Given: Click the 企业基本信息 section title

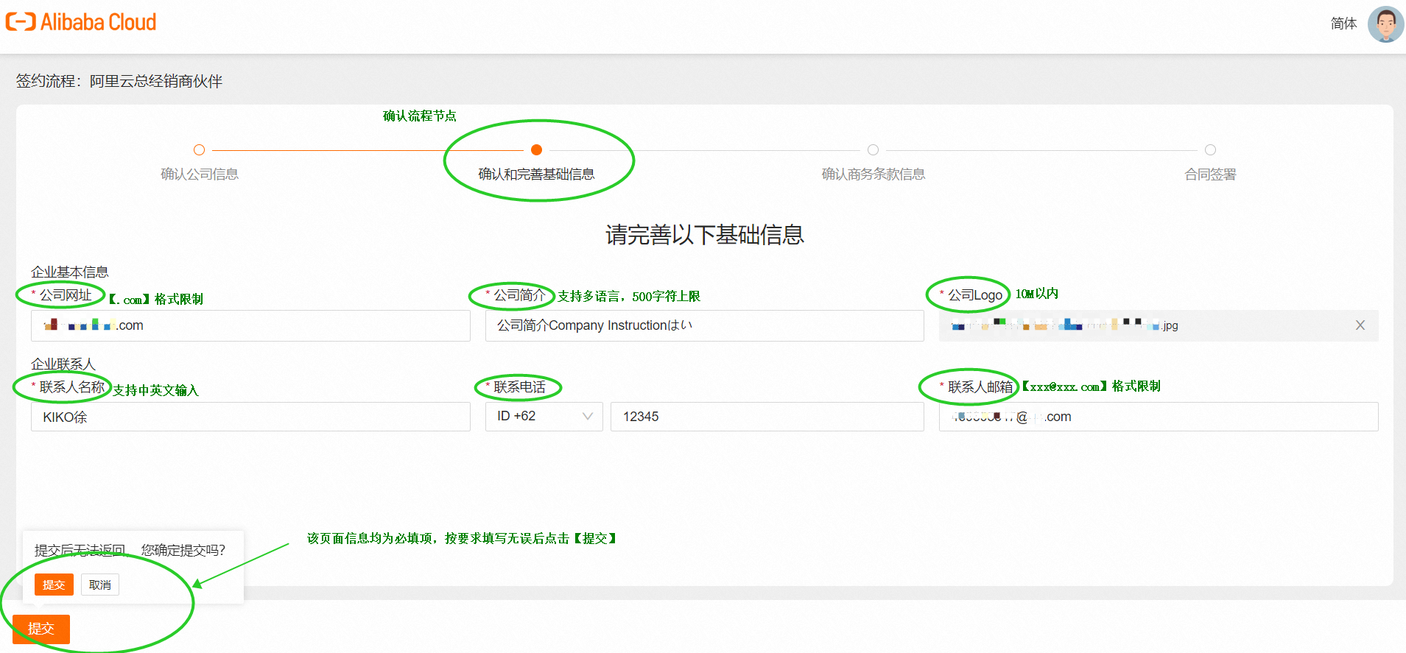Looking at the screenshot, I should click(x=70, y=272).
